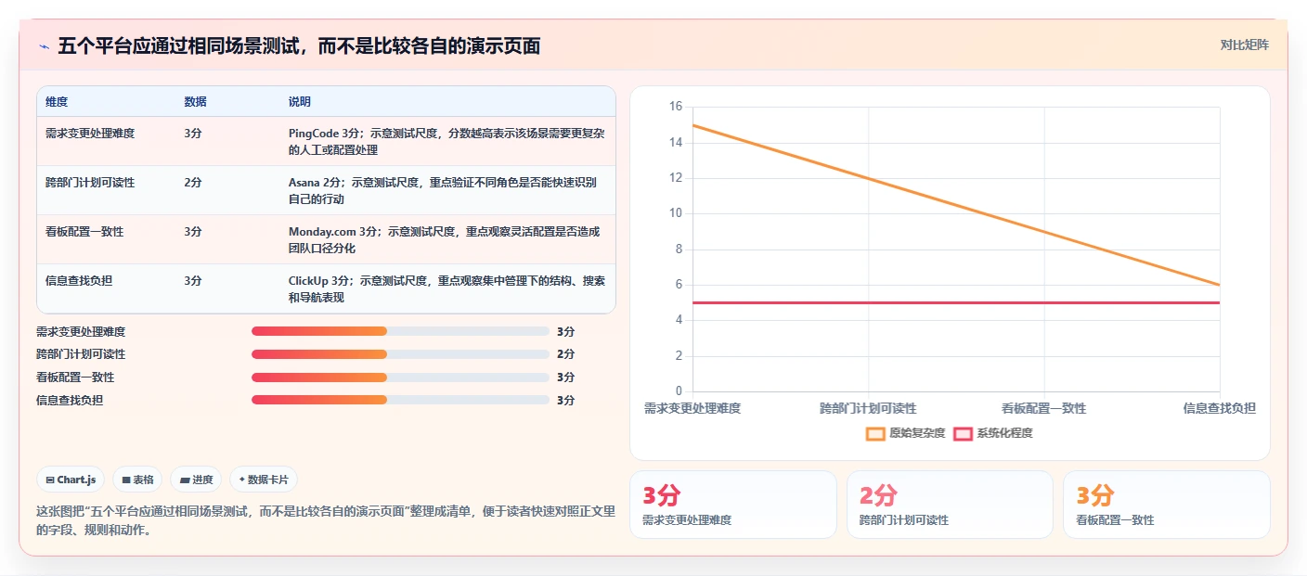Viewport: 1307px width, 576px height.
Task: Click the 10 y-axis tick label
Action: 675,213
